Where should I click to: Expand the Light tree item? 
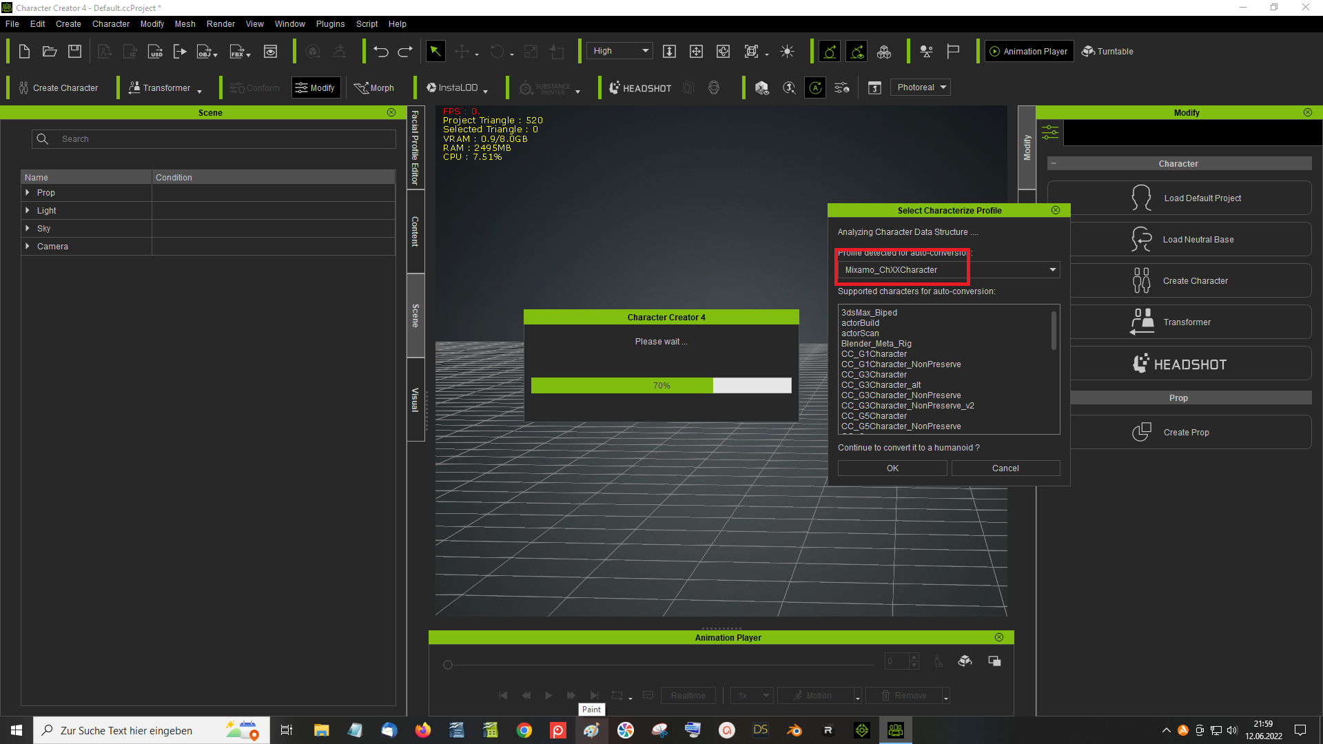click(x=28, y=210)
